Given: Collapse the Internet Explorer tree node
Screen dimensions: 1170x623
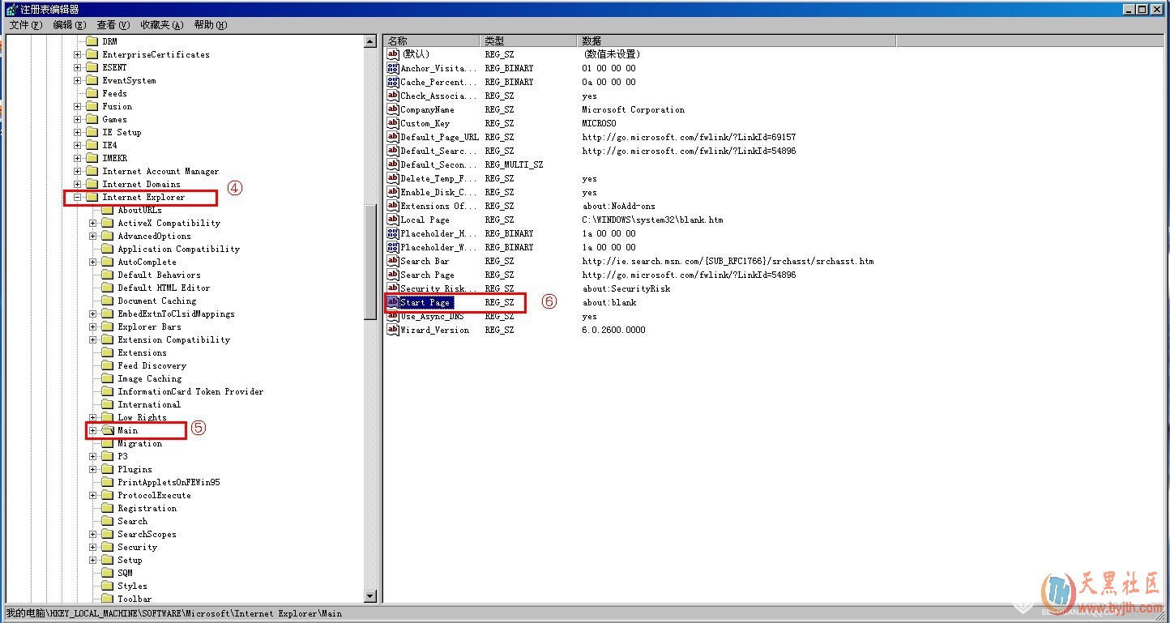Looking at the screenshot, I should coord(78,197).
